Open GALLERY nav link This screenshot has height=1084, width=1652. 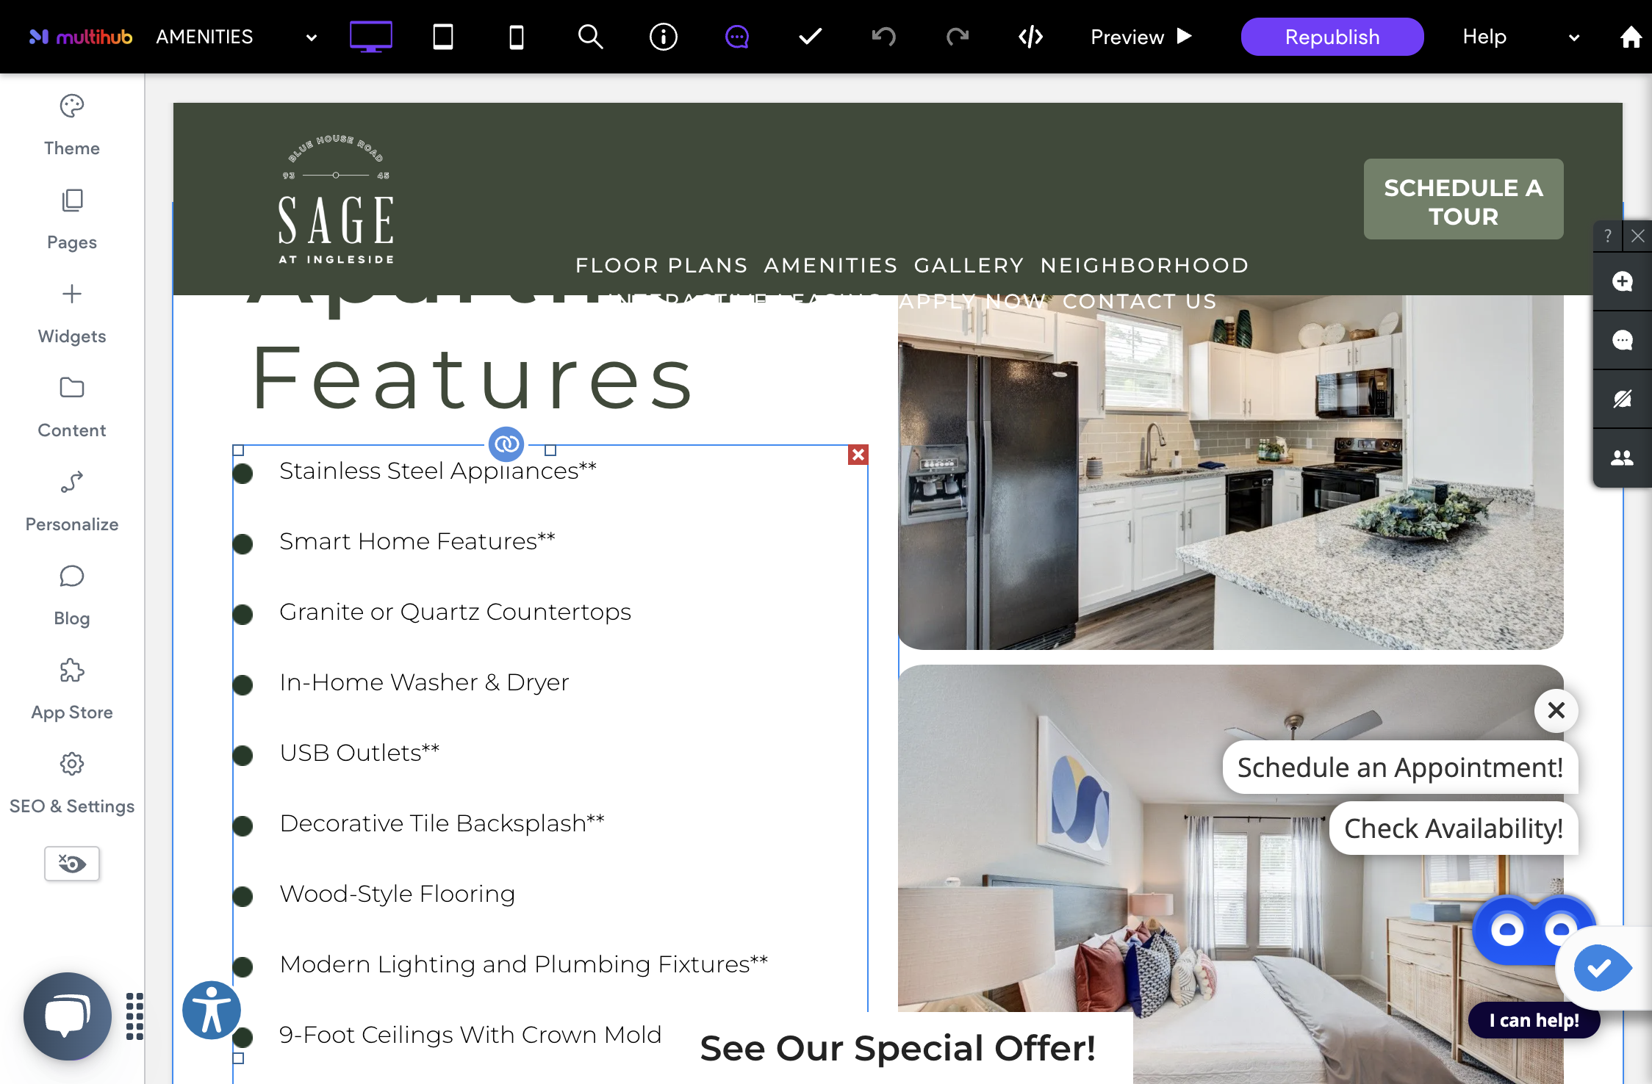point(969,265)
